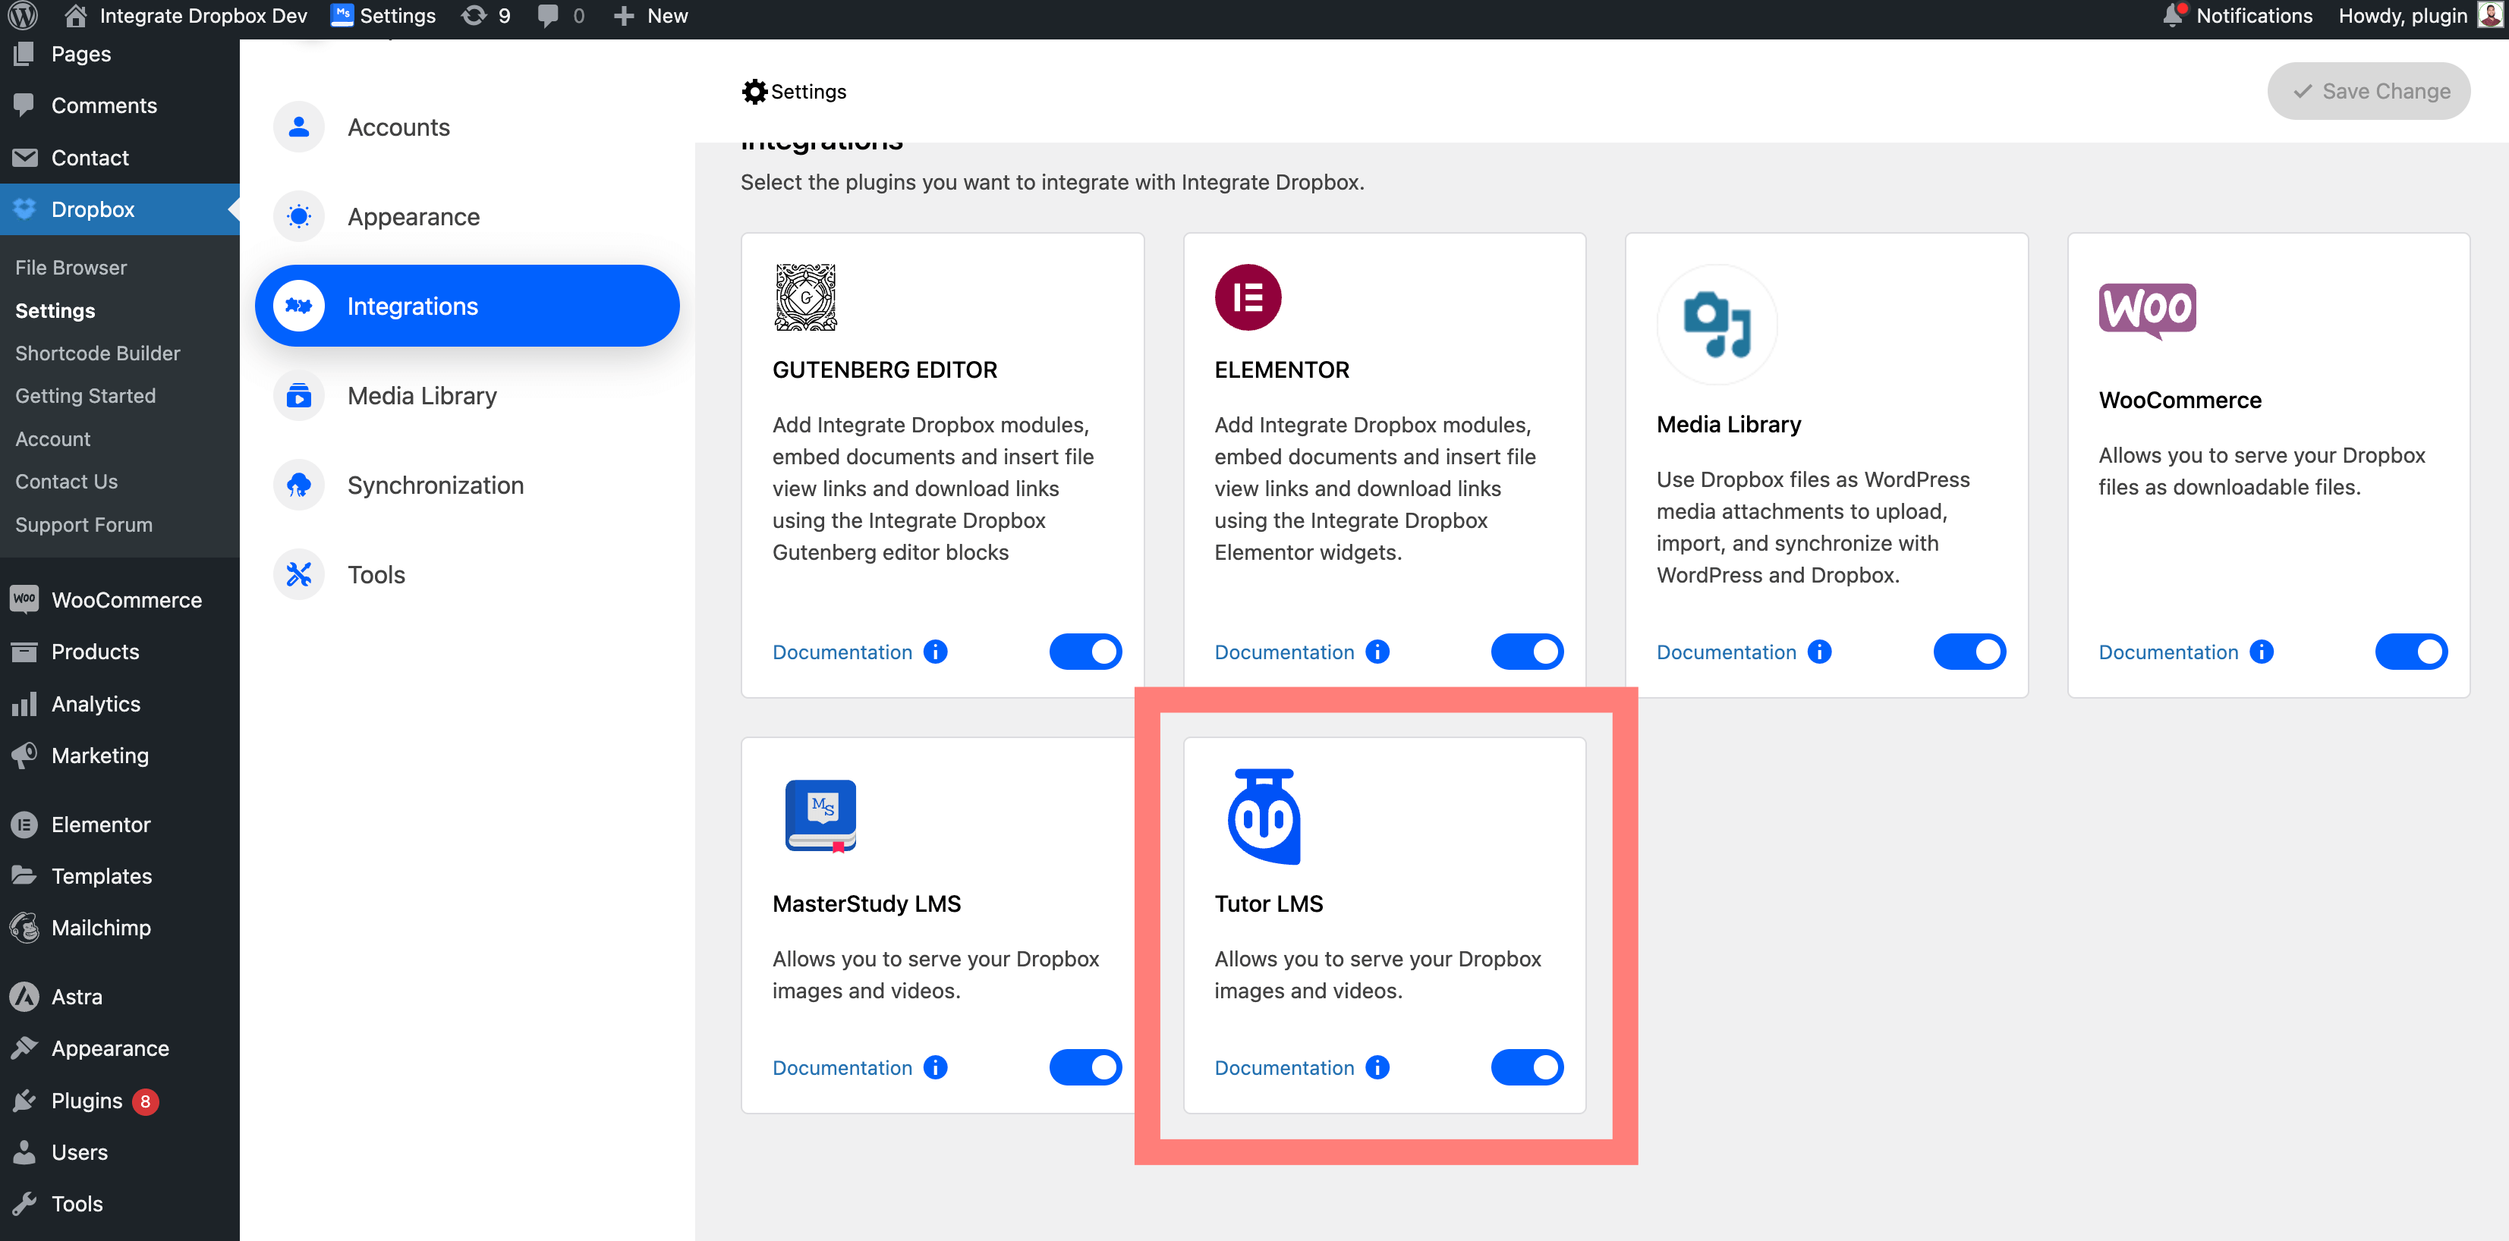The height and width of the screenshot is (1241, 2509).
Task: Click the Synchronization cloud icon
Action: [299, 485]
